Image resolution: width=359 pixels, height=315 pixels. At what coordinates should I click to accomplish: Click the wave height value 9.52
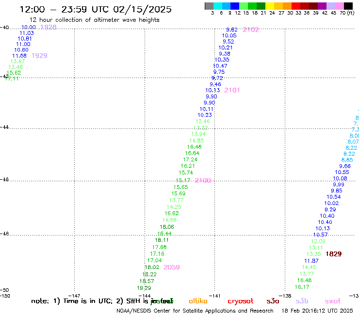pos(228,42)
